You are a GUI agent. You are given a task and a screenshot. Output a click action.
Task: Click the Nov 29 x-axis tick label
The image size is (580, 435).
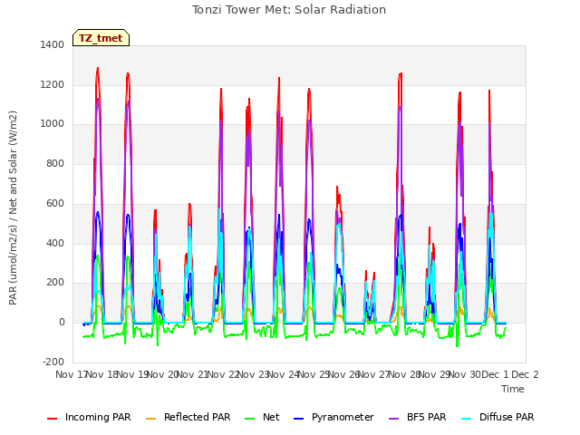coord(435,374)
